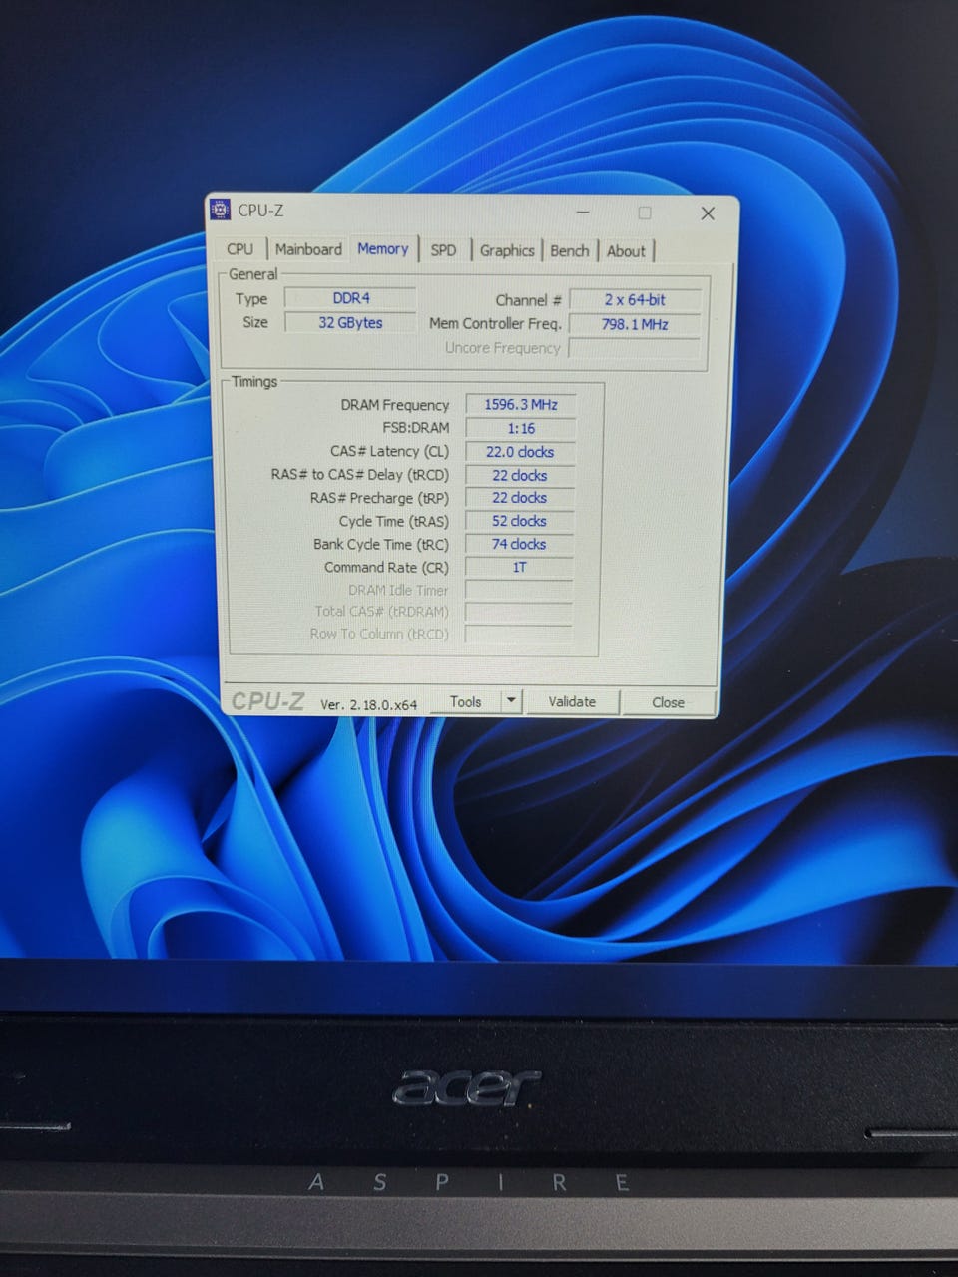Click the Command Rate value 1T
958x1277 pixels.
click(519, 567)
